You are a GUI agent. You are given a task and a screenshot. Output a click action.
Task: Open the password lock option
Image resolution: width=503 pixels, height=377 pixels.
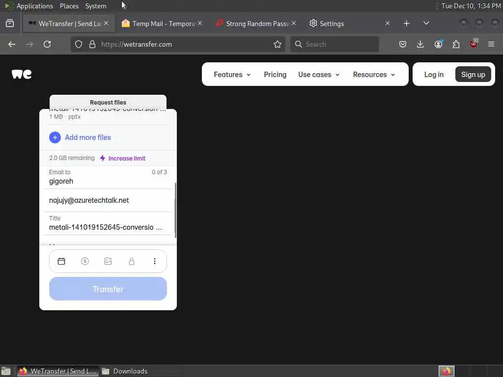pyautogui.click(x=132, y=261)
